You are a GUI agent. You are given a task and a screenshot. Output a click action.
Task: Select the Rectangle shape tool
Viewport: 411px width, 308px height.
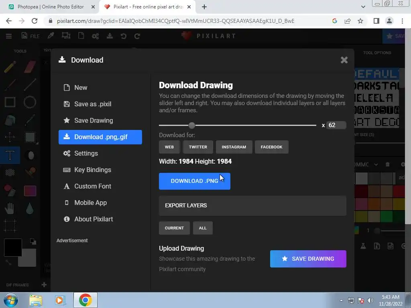tap(10, 102)
